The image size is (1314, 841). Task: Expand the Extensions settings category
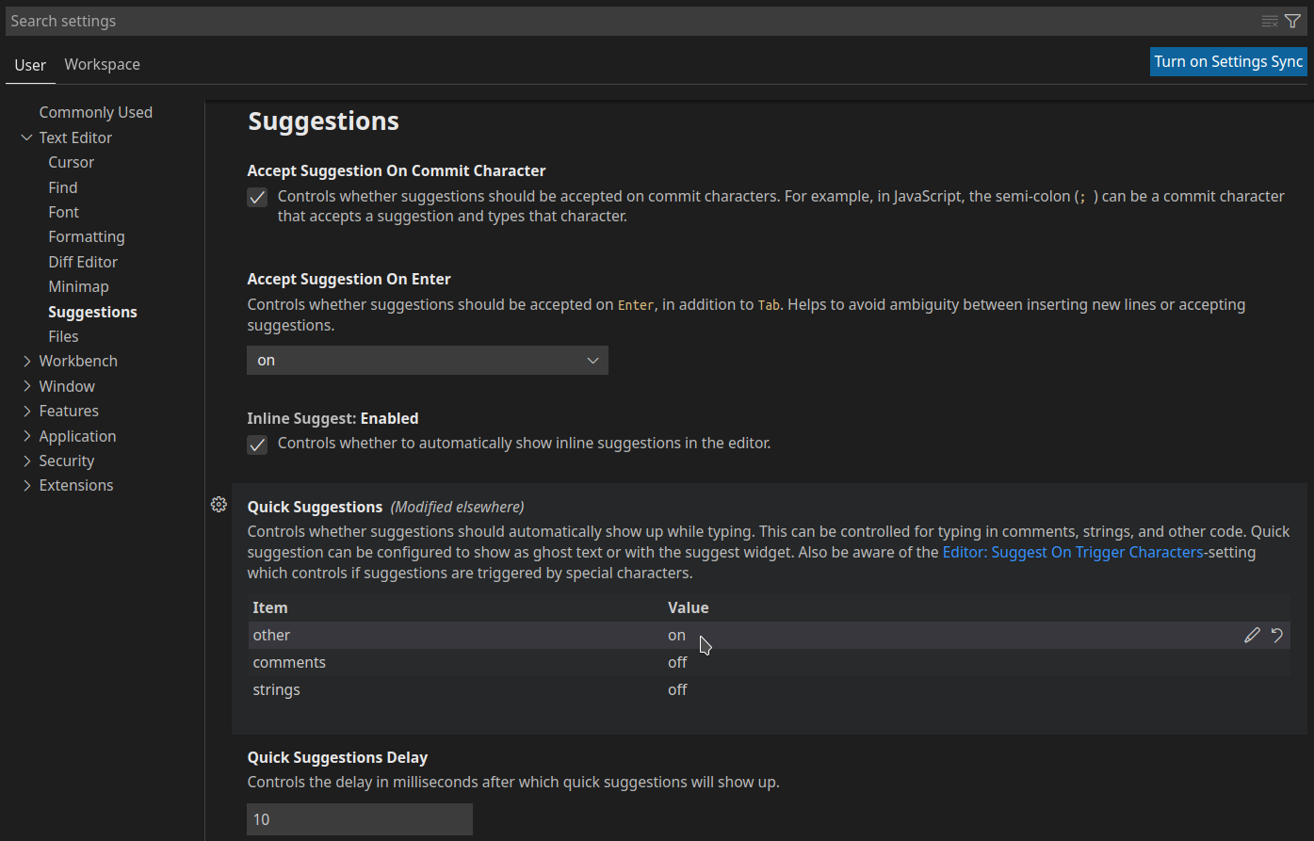26,486
